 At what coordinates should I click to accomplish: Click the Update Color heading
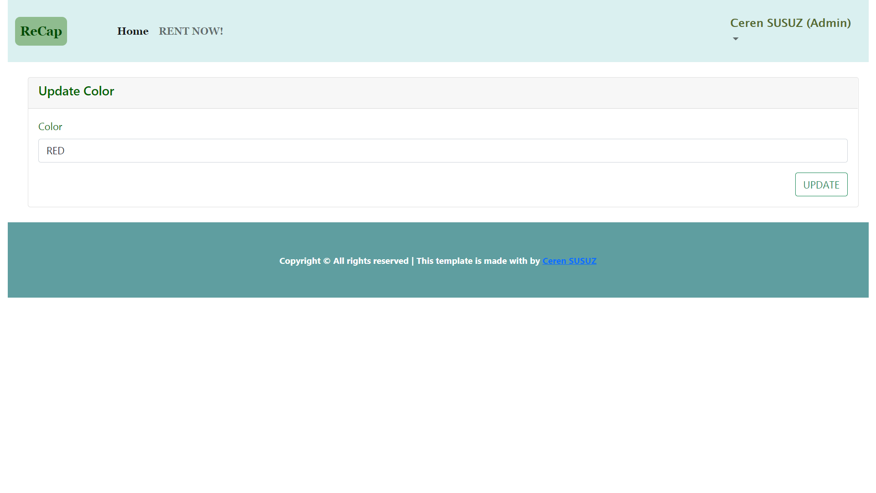pos(76,91)
